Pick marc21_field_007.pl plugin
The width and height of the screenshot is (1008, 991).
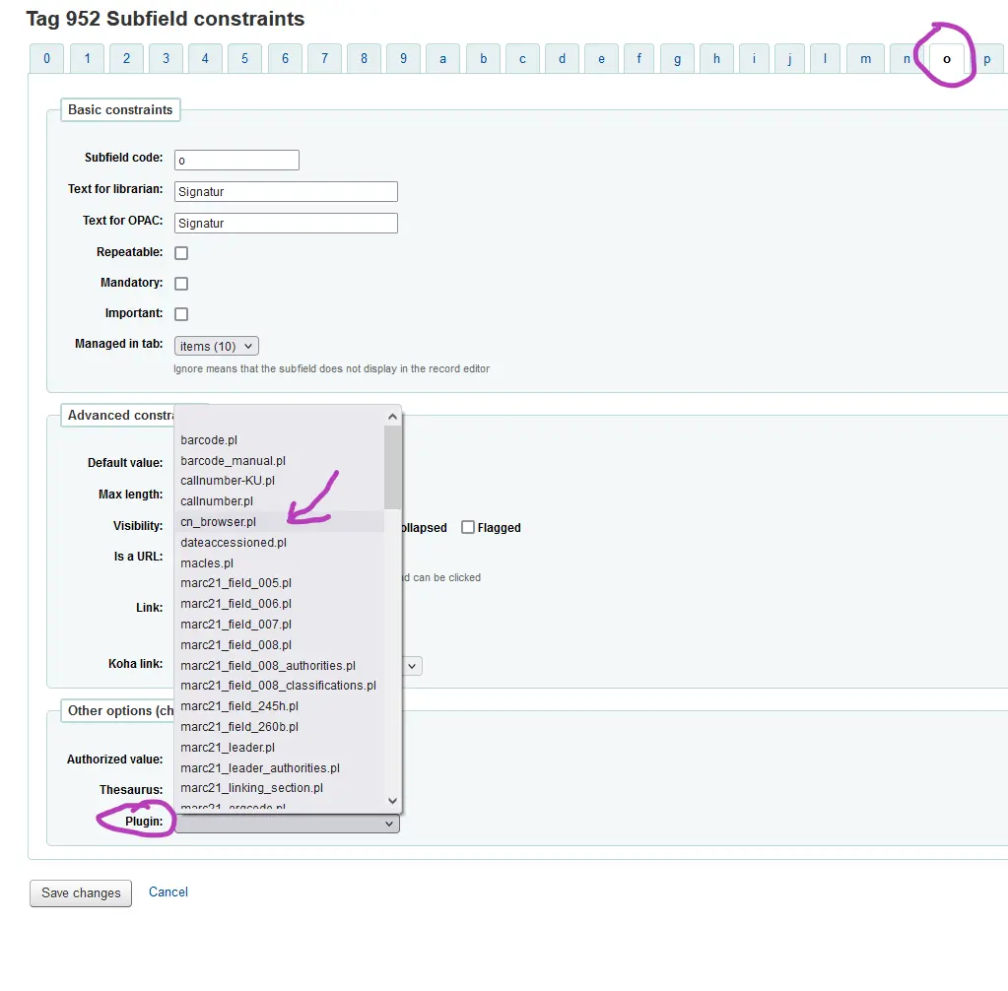pos(279,624)
